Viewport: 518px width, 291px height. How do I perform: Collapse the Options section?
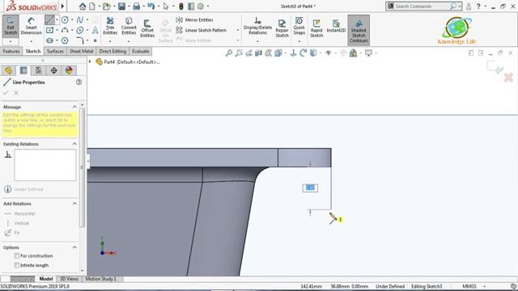(x=74, y=247)
